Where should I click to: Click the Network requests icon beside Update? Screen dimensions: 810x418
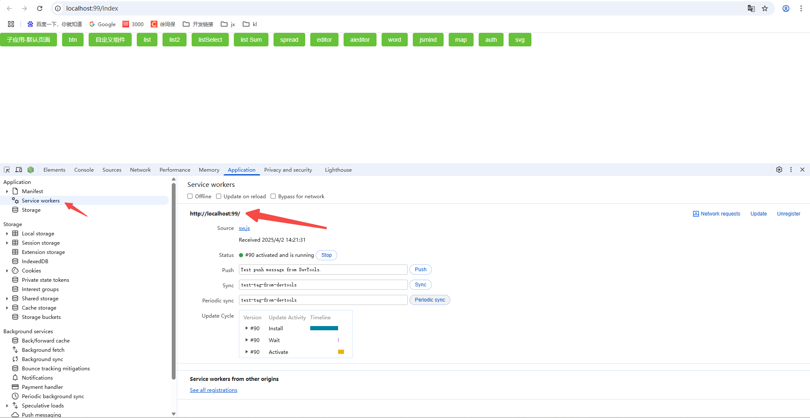pos(696,213)
